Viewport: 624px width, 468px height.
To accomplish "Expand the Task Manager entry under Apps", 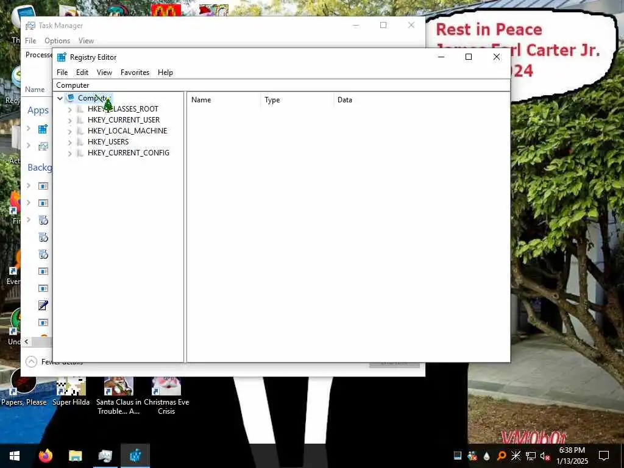I will point(28,146).
